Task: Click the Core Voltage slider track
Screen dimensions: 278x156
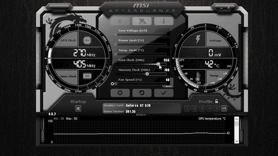Action: pos(141,35)
